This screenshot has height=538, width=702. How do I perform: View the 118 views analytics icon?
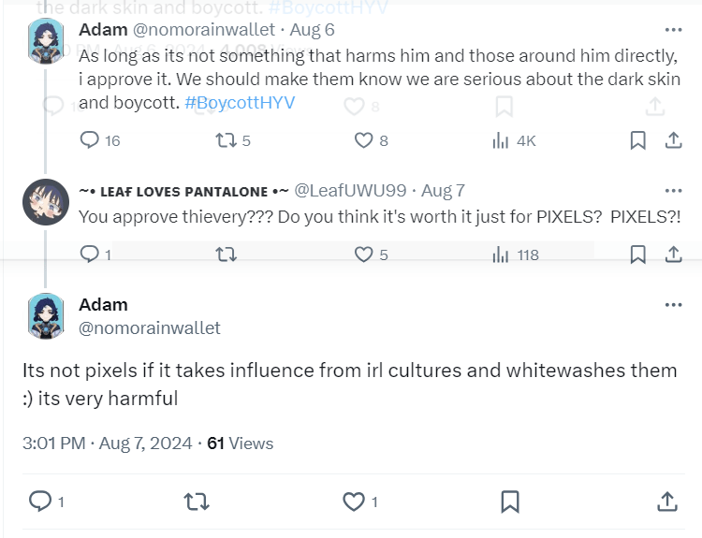(x=501, y=254)
